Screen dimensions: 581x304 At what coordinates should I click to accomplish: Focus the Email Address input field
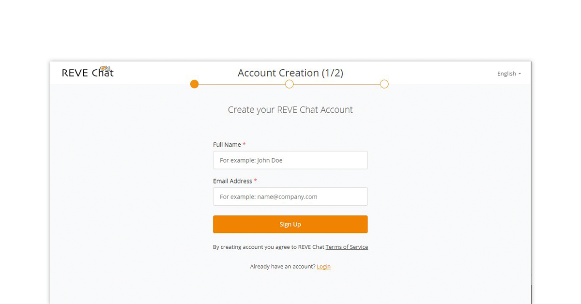290,197
